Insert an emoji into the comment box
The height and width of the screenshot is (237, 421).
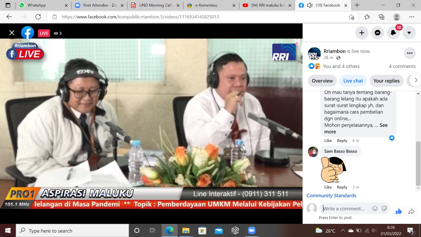(x=375, y=208)
